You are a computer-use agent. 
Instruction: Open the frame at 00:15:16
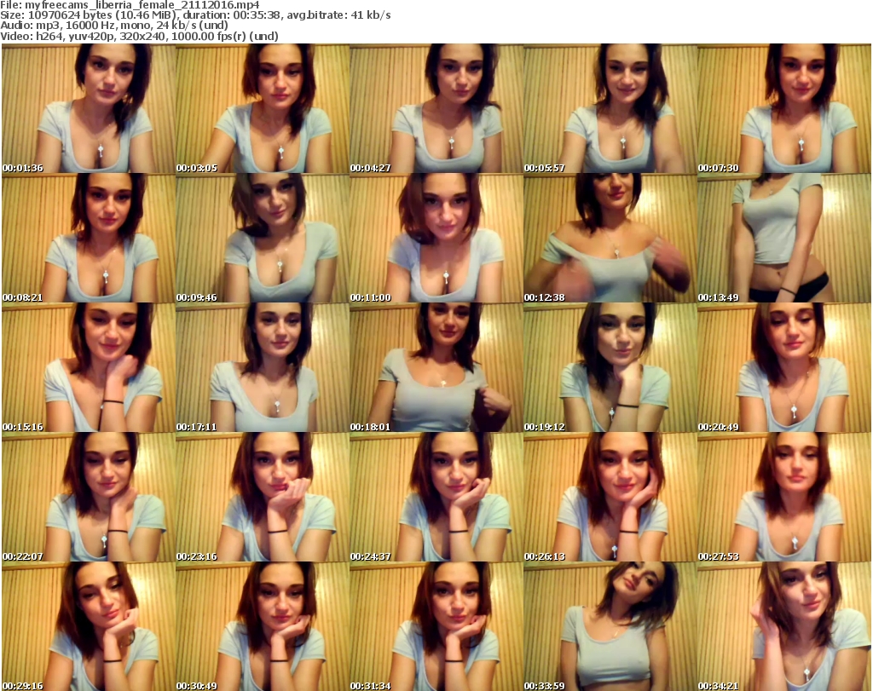(x=89, y=368)
